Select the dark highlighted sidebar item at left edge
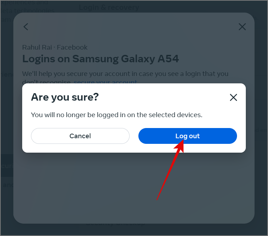 click(7, 166)
